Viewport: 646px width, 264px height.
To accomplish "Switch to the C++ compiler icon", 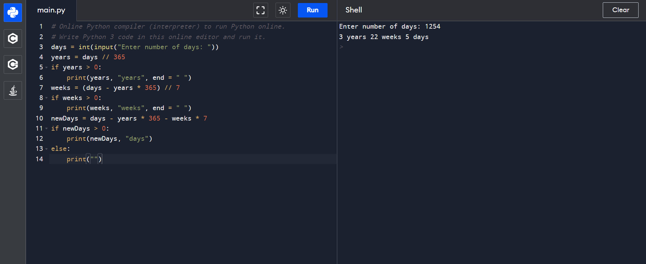I will tap(13, 64).
